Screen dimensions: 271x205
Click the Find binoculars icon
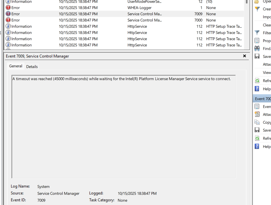[257, 48]
